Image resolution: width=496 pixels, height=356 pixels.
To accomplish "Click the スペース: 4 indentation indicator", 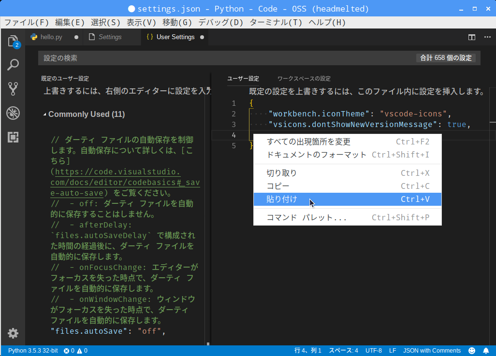I will click(344, 351).
